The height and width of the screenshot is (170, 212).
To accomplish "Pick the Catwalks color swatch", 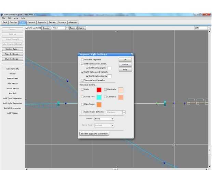I will pyautogui.click(x=121, y=97).
